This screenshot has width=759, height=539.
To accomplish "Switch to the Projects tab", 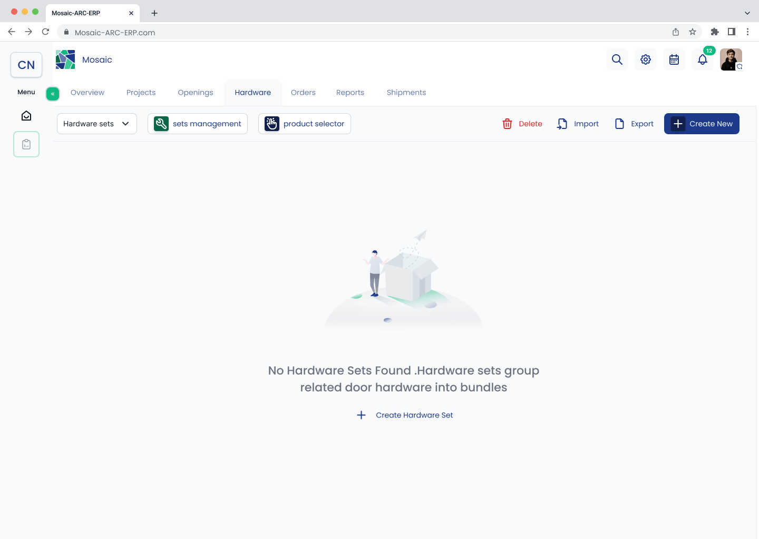I will [141, 93].
